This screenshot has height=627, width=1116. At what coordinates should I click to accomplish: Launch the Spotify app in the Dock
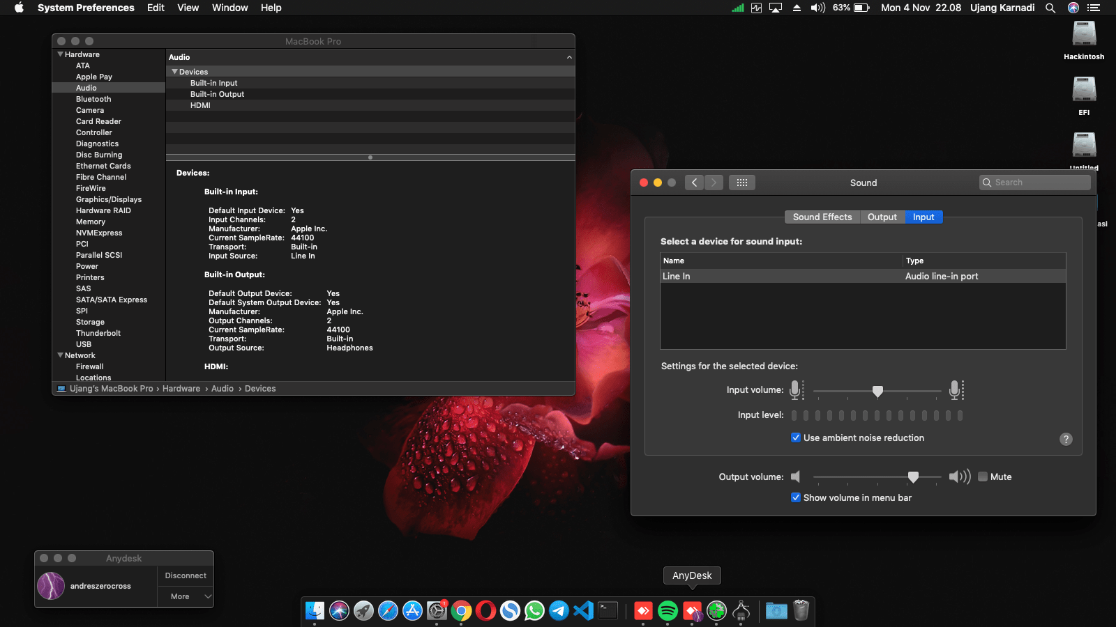(668, 611)
